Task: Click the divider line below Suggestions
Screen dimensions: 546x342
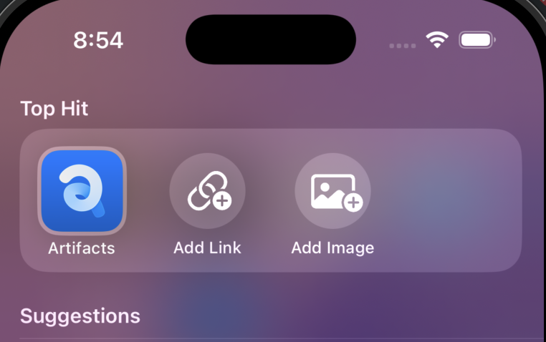Action: [283, 338]
